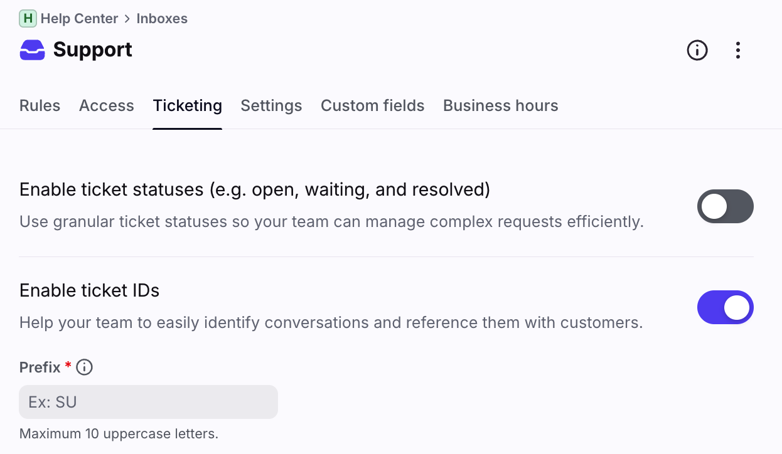This screenshot has height=454, width=782.
Task: Click the breadcrumb chevron separator arrow
Action: click(x=127, y=19)
